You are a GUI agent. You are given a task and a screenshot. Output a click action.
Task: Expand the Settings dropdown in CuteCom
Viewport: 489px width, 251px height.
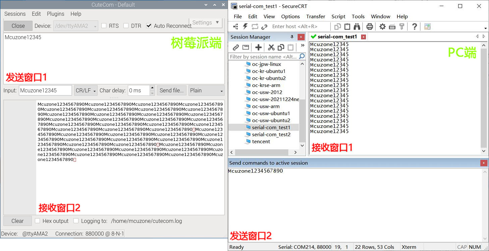click(x=205, y=23)
